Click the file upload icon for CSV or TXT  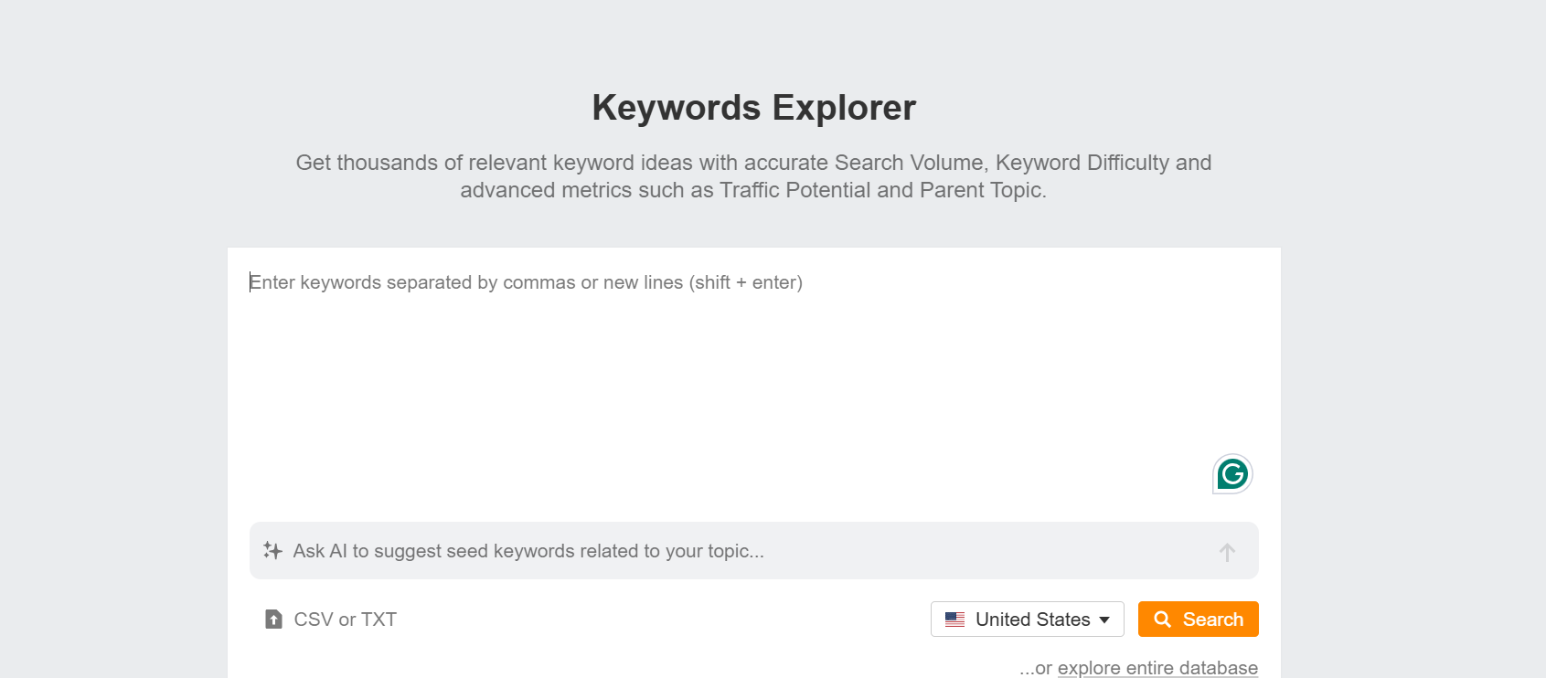click(273, 620)
